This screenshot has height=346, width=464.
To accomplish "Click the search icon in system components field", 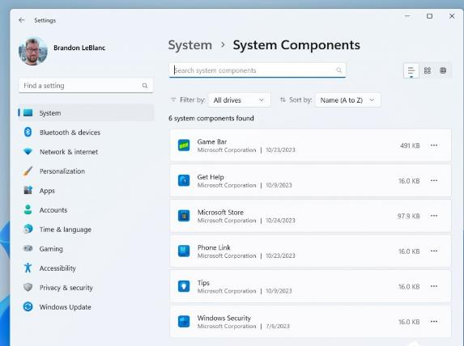I will click(x=338, y=70).
